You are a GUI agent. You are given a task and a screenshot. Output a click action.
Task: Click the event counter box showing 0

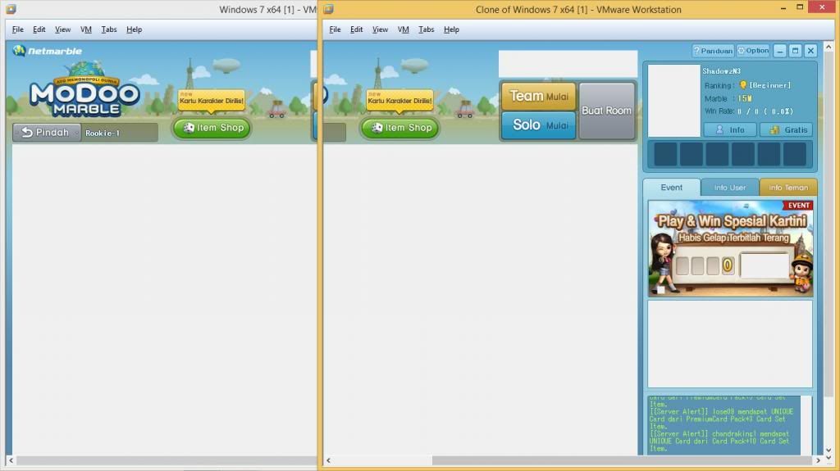tap(727, 265)
